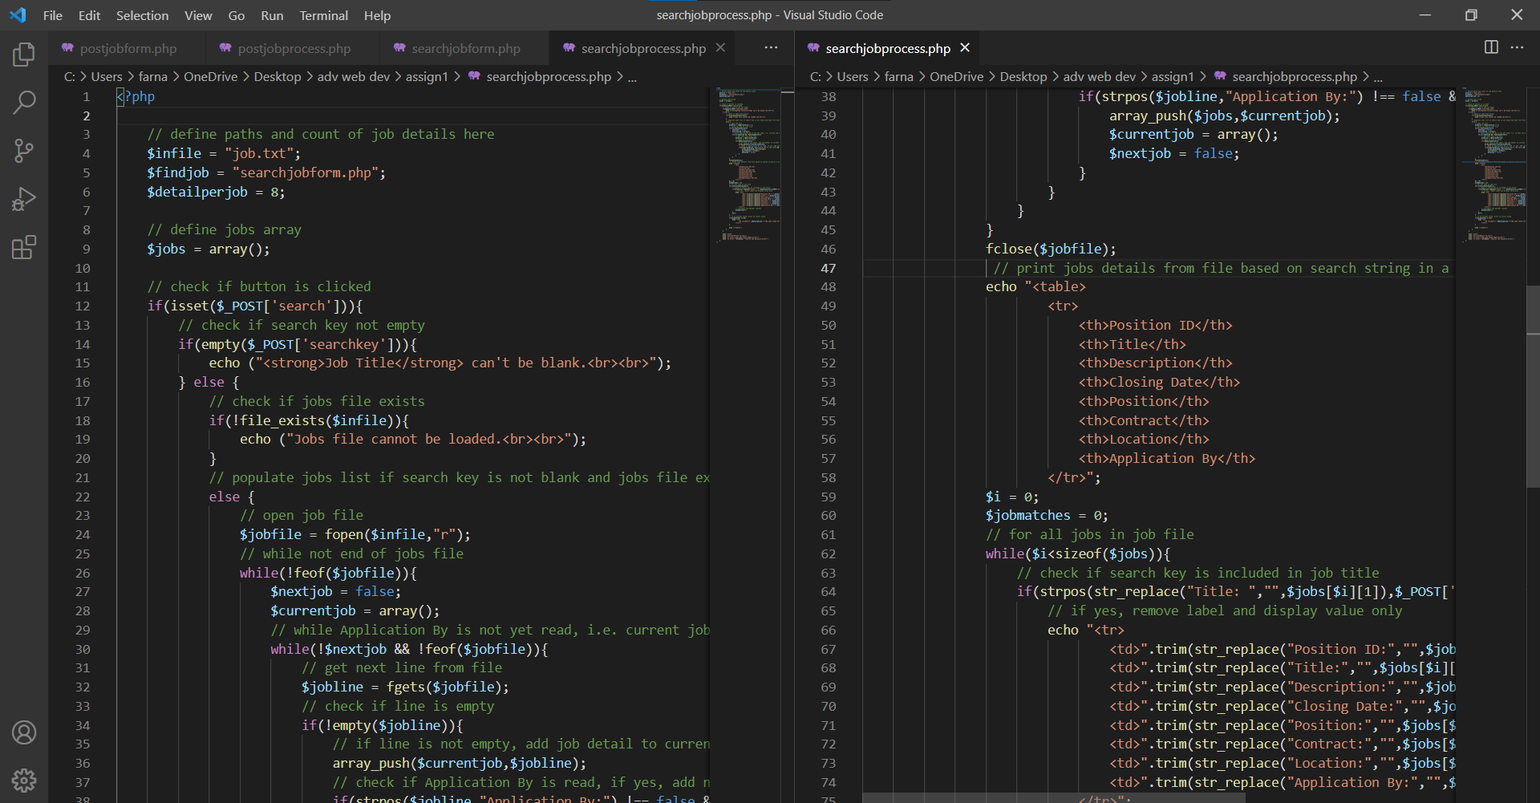Click 'farna' in left breadcrumb
This screenshot has width=1540, height=803.
(152, 76)
